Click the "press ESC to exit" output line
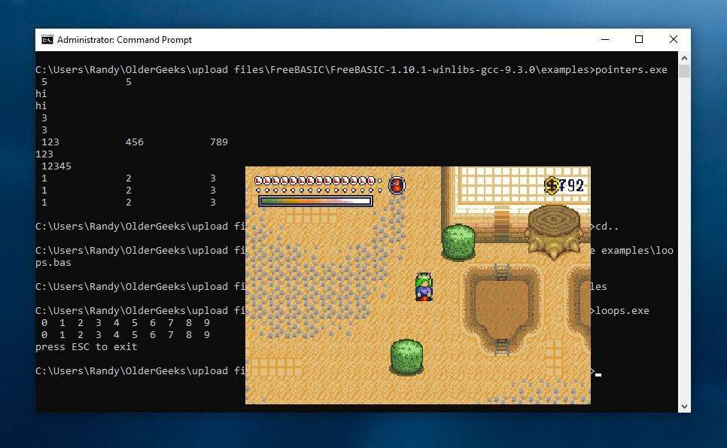Image resolution: width=727 pixels, height=448 pixels. [87, 347]
